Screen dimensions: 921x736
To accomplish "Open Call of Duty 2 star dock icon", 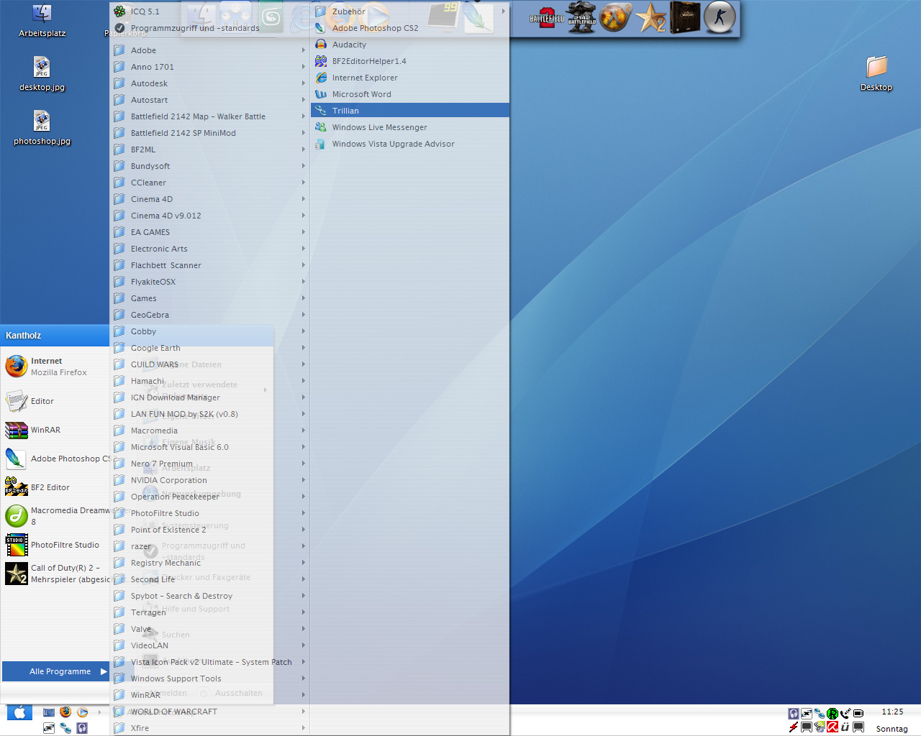I will (x=650, y=18).
